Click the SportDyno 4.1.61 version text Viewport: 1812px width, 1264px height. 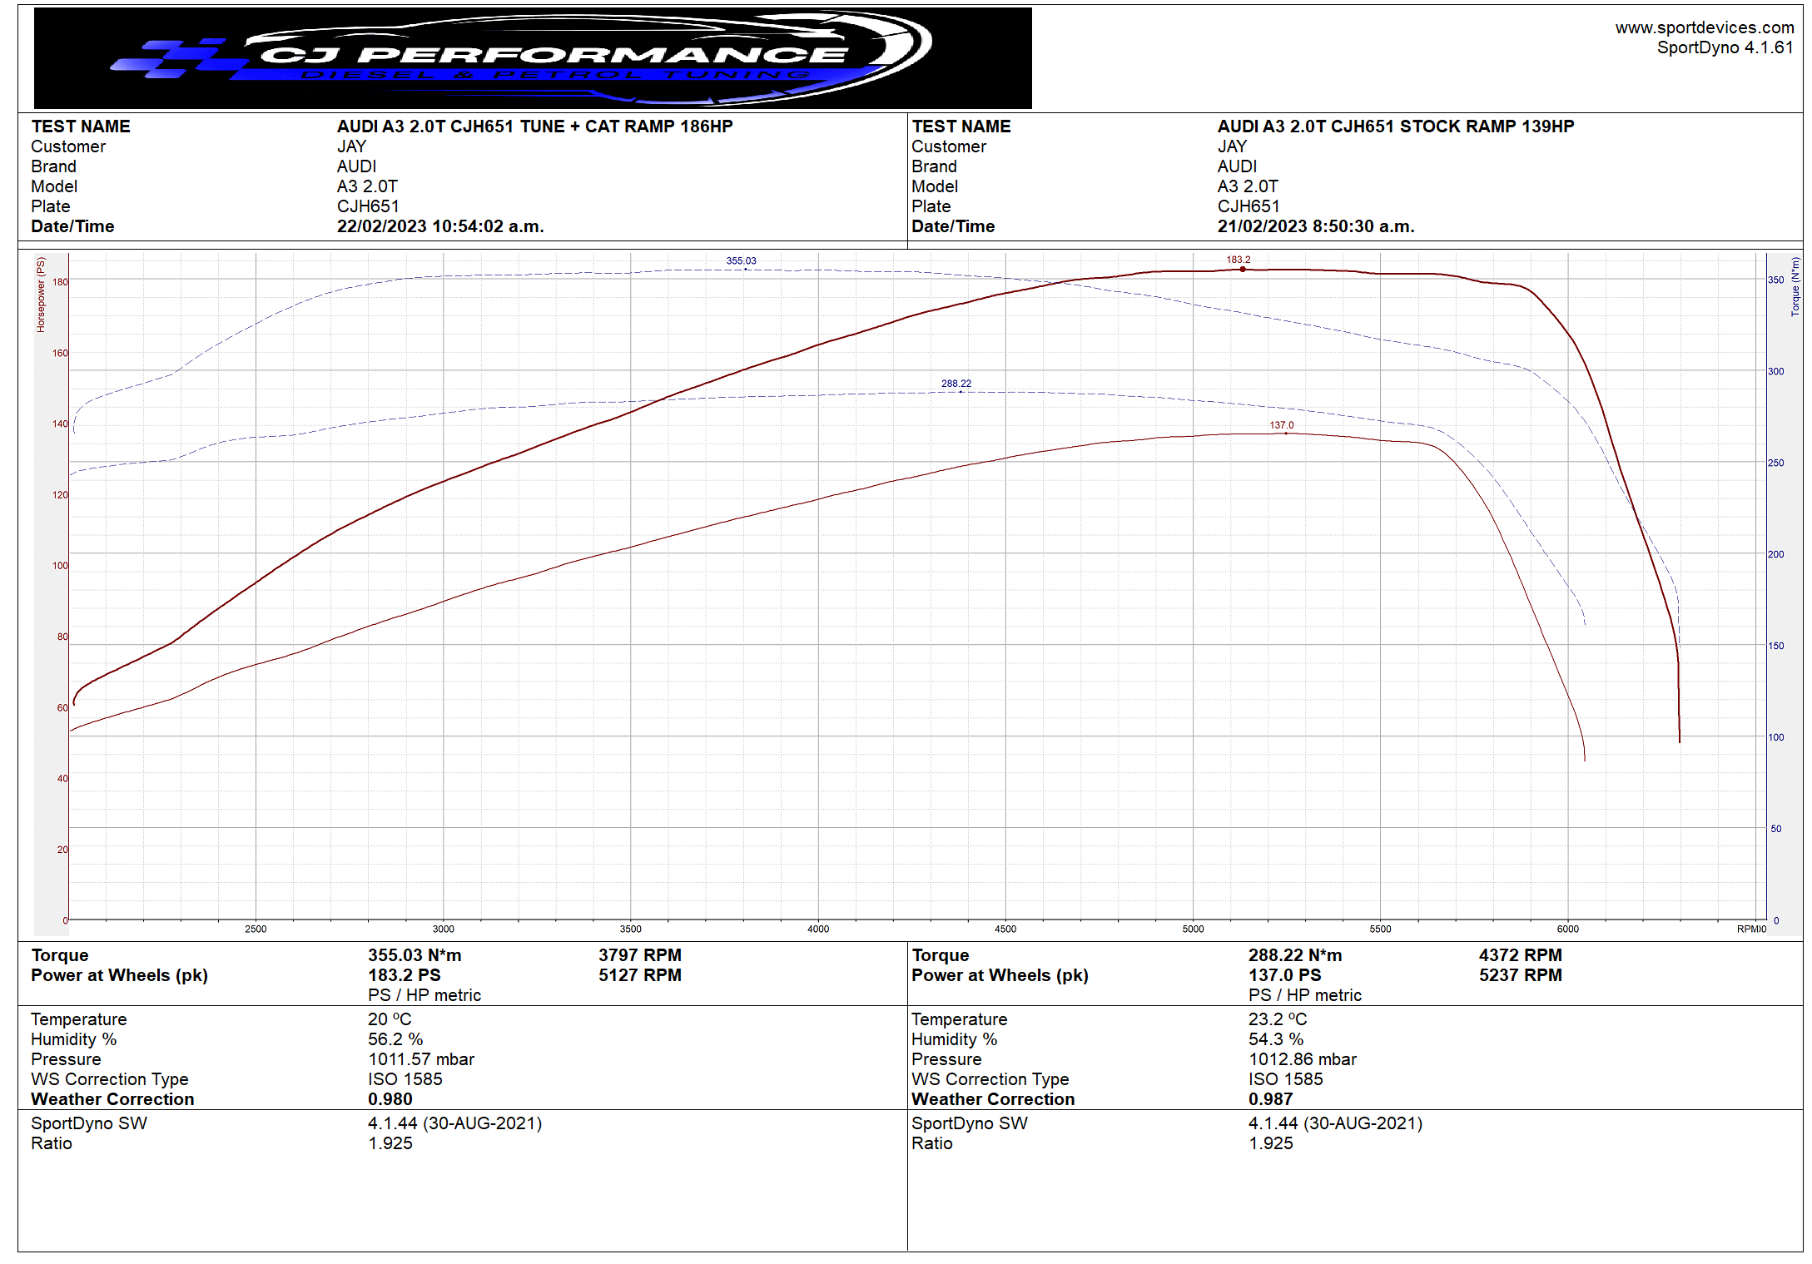point(1724,47)
